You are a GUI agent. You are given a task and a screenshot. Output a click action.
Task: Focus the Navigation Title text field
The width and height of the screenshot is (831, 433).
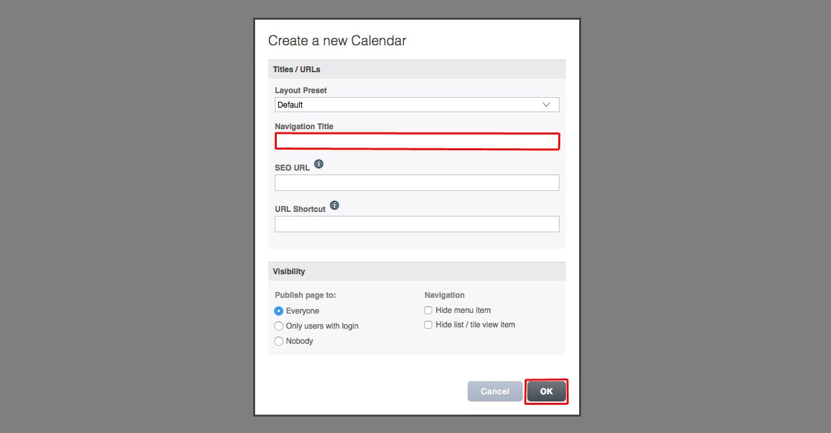click(x=417, y=141)
